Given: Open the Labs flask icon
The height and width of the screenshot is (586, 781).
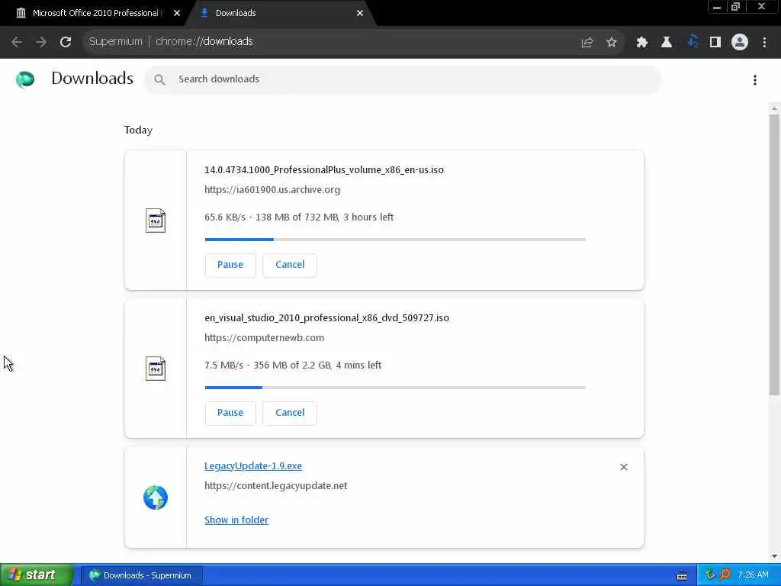Looking at the screenshot, I should coord(667,43).
